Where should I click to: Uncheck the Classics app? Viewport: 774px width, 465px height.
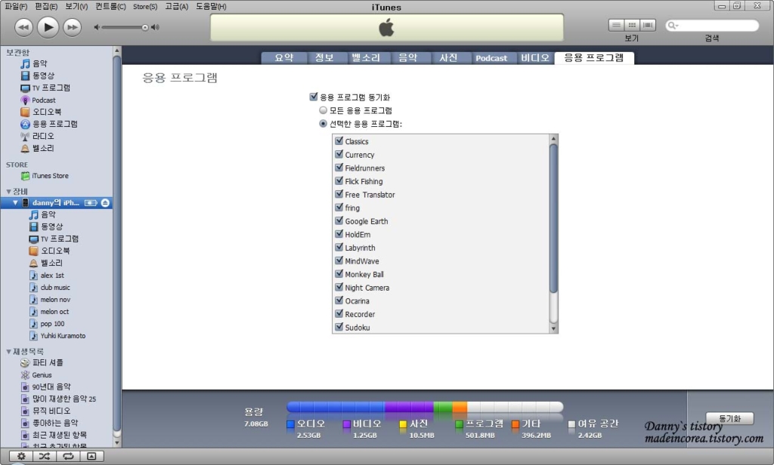[x=339, y=141]
